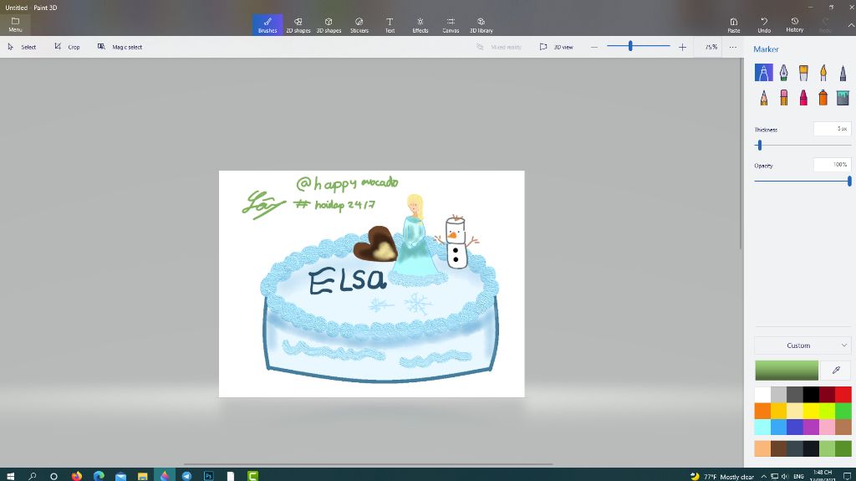Zoom out with the minus button
The width and height of the screenshot is (856, 481).
pos(594,47)
